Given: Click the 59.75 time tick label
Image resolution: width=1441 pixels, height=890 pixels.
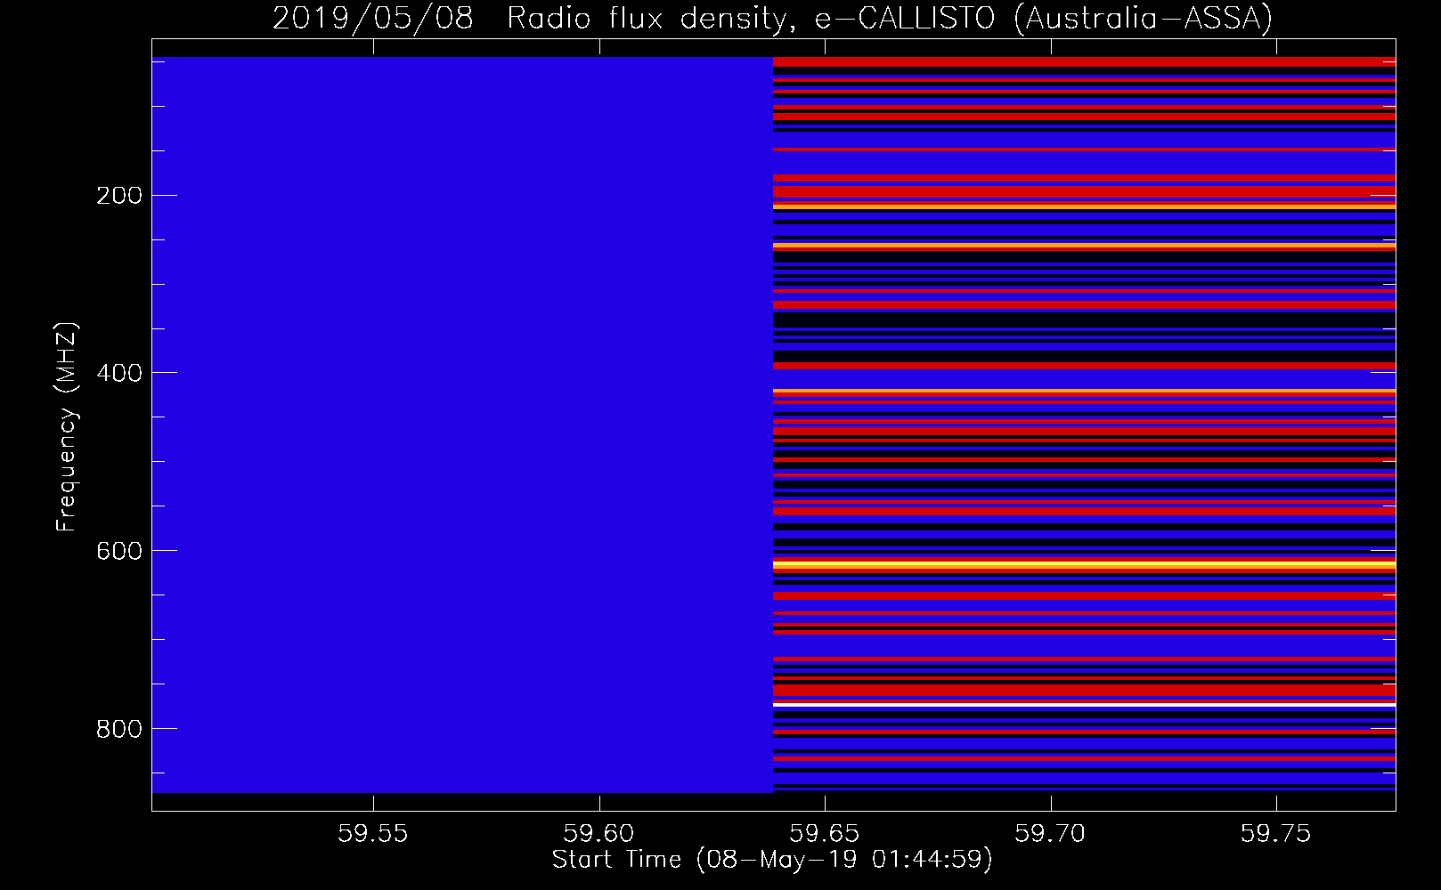Looking at the screenshot, I should [1277, 833].
